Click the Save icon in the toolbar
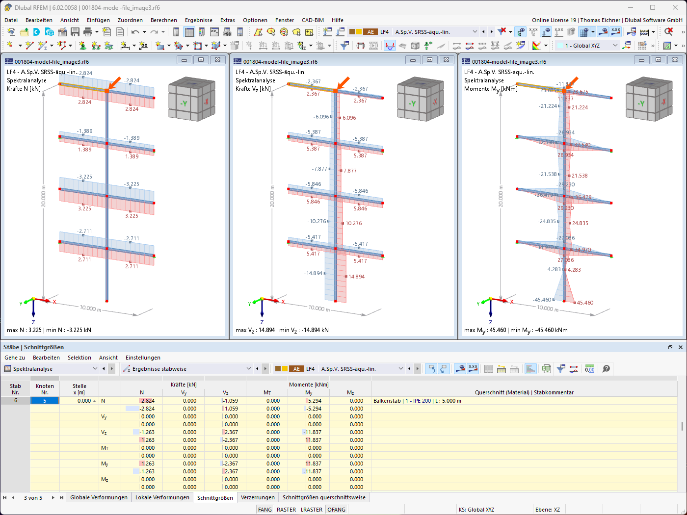This screenshot has height=515, width=687. [75, 31]
